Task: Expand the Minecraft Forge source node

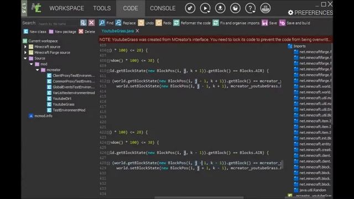Action: [x=25, y=53]
